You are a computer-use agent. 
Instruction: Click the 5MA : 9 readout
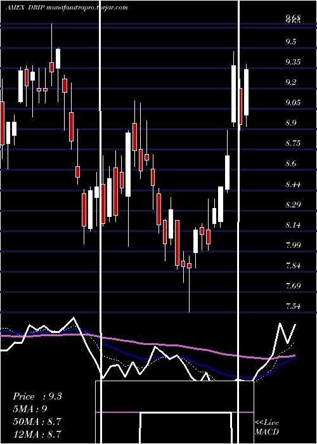pos(30,409)
